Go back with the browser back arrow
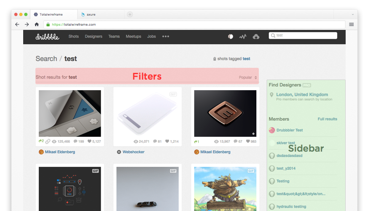The height and width of the screenshot is (211, 376). [17, 24]
